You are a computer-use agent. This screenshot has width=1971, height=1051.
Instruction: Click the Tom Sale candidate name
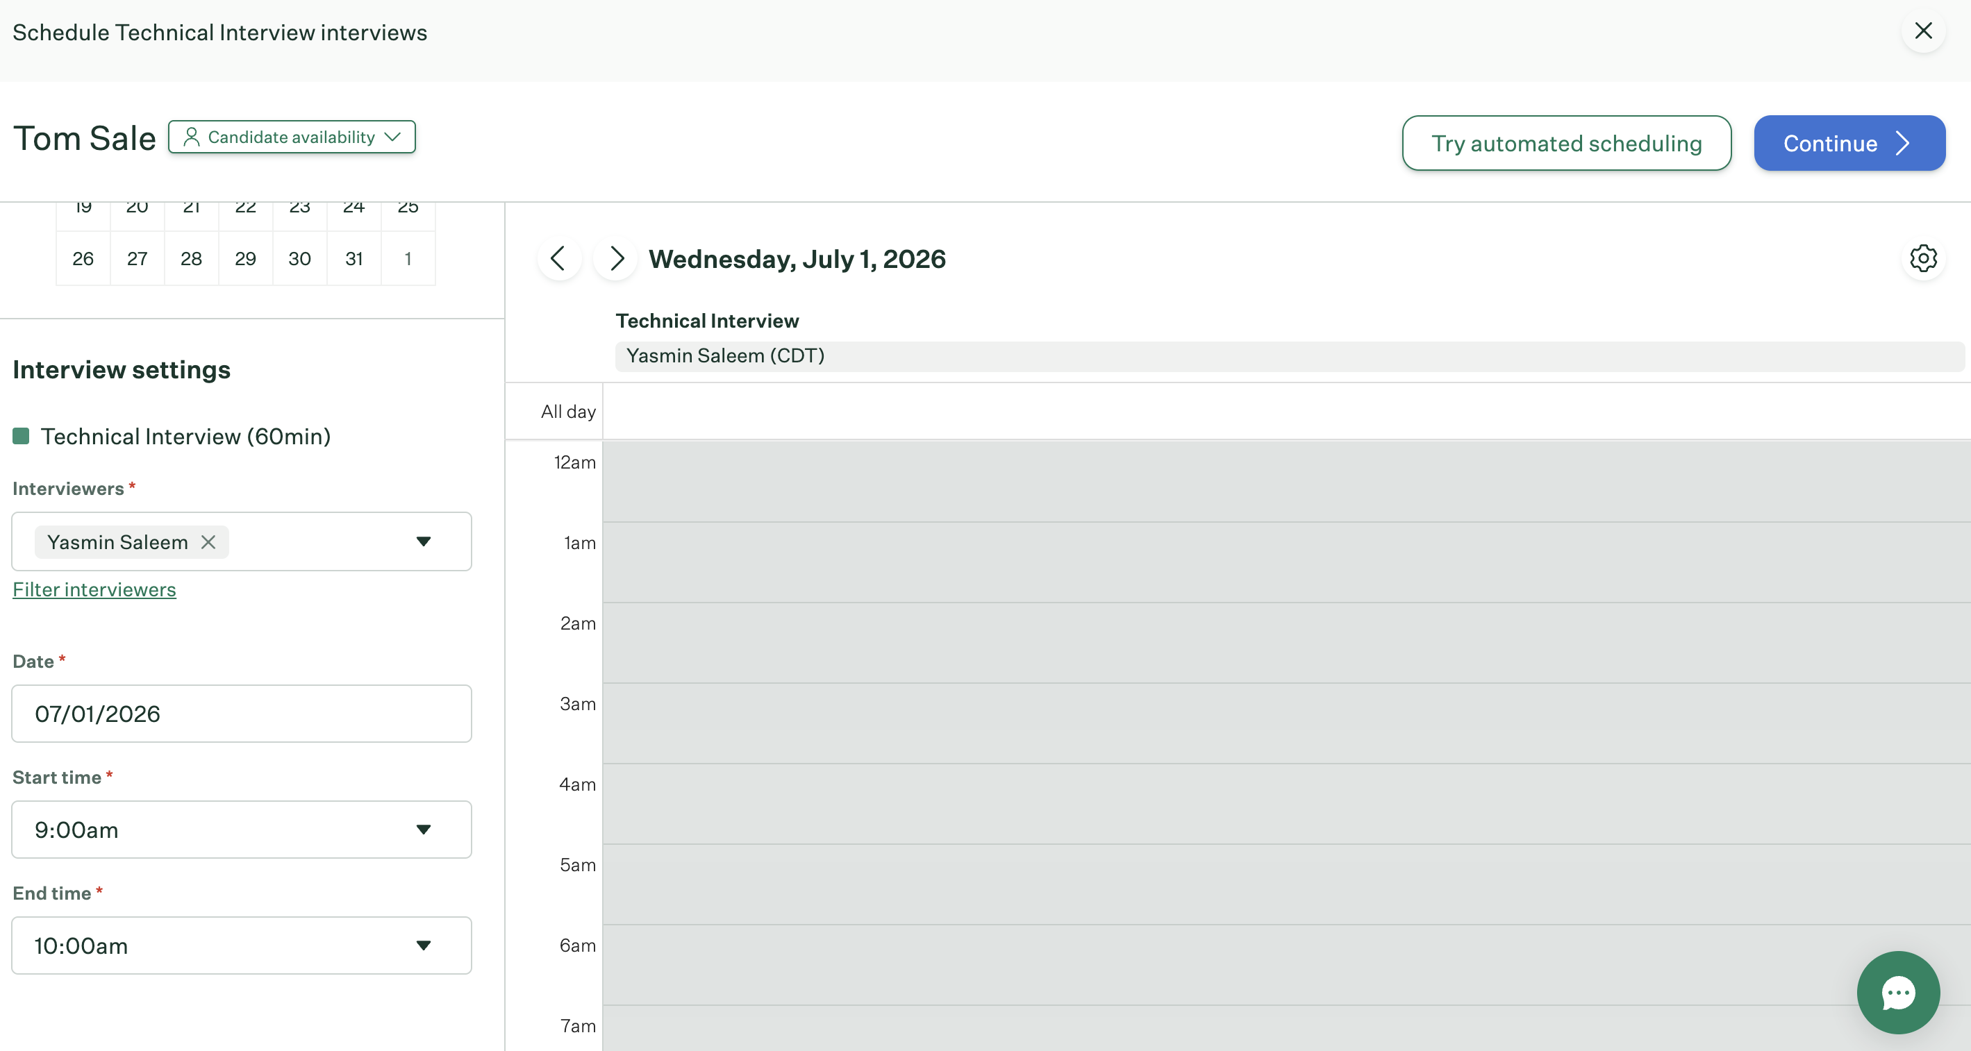(x=84, y=138)
